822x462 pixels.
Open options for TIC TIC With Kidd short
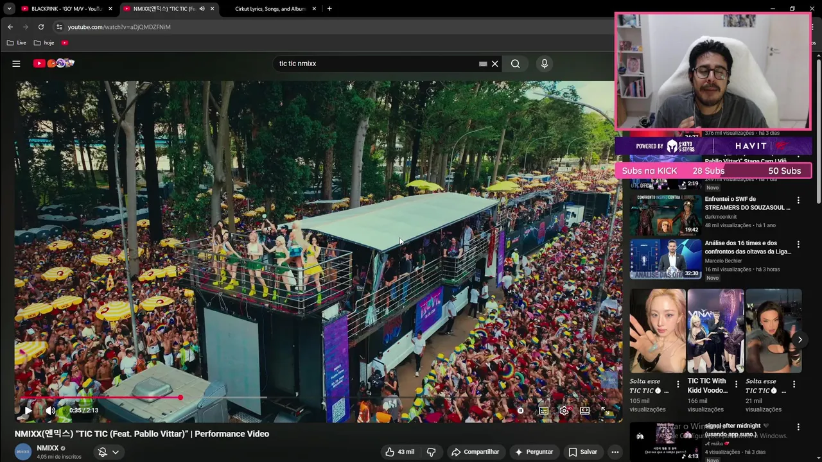(x=736, y=384)
